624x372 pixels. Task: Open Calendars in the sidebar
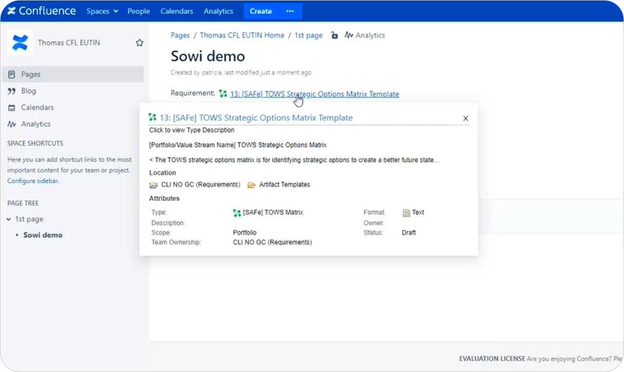(x=37, y=107)
